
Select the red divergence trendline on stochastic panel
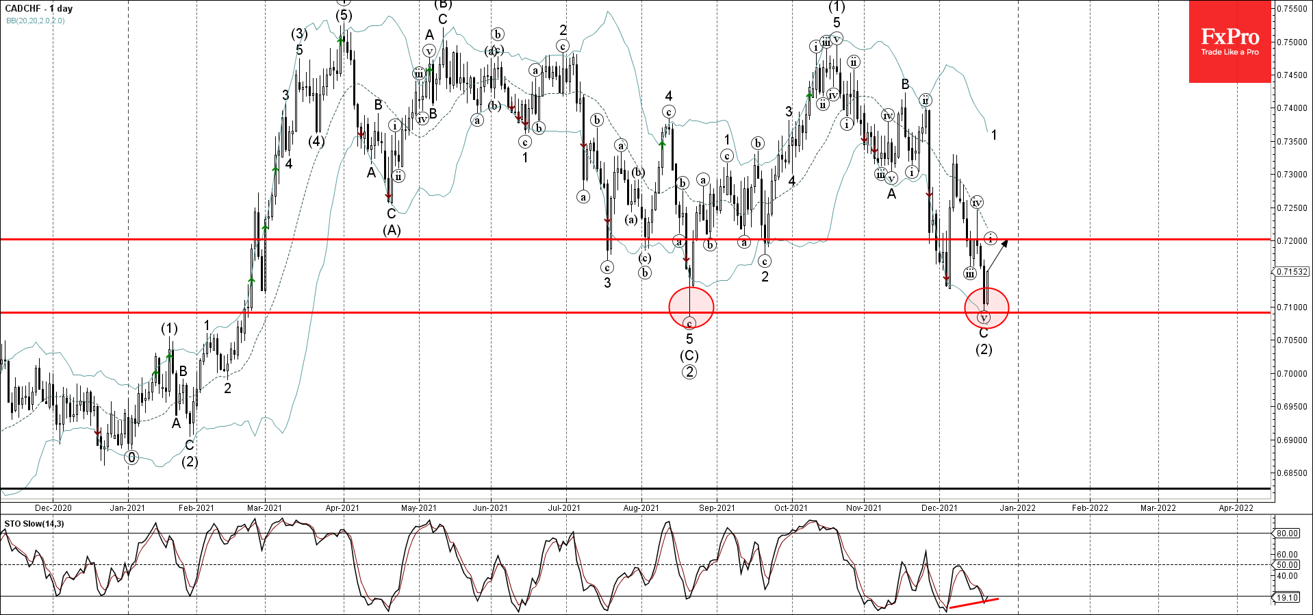coord(974,603)
